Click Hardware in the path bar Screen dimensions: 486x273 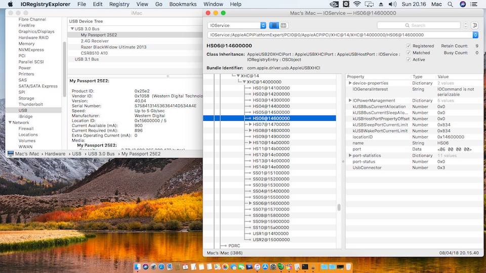pyautogui.click(x=55, y=154)
